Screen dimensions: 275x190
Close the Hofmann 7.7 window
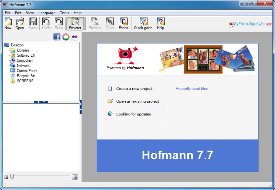(265, 3)
